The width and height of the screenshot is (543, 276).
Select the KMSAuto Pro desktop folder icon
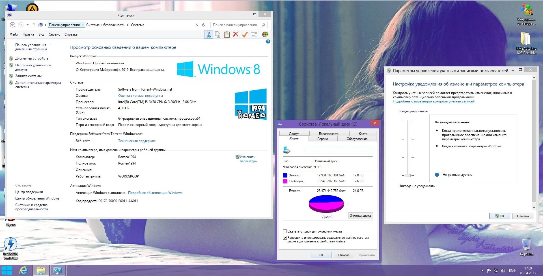526,43
